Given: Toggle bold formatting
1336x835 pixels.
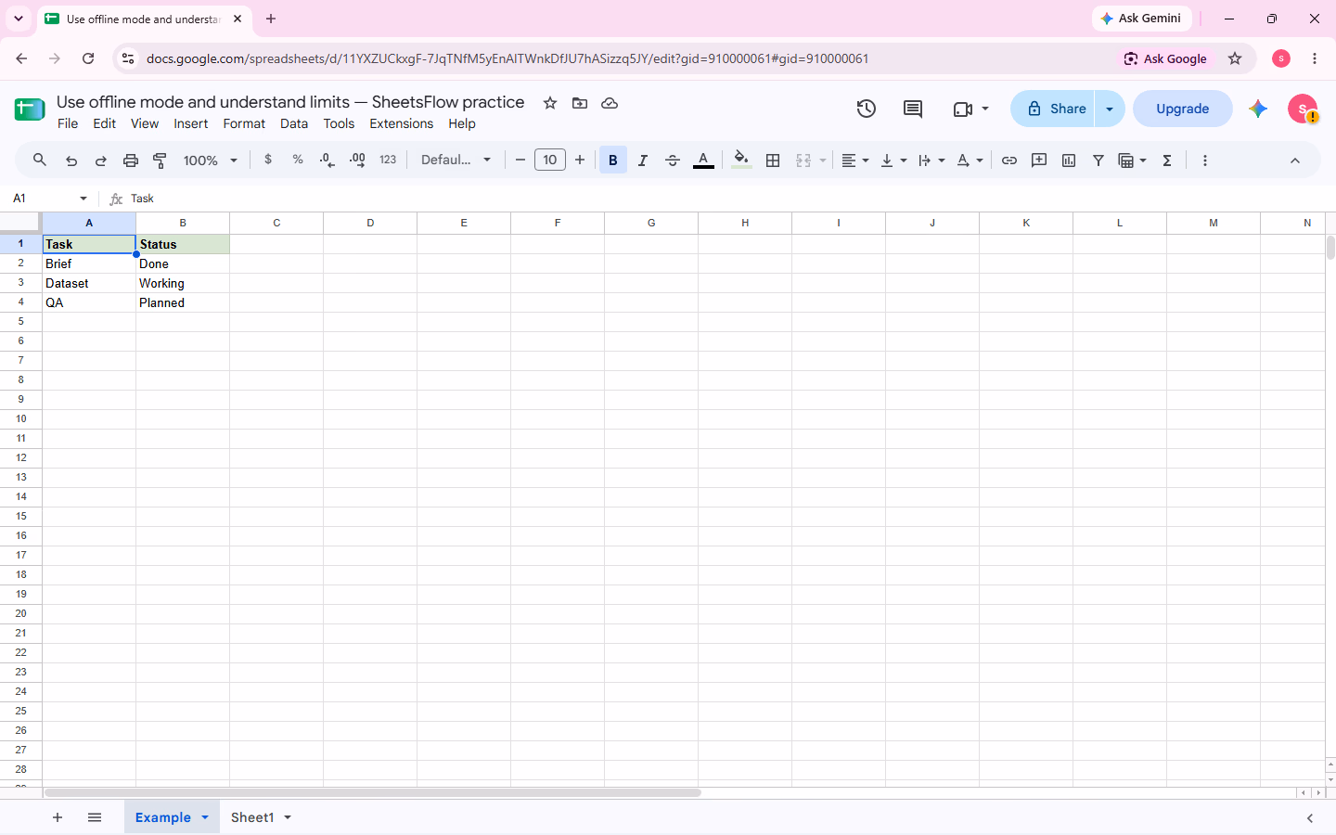Looking at the screenshot, I should pyautogui.click(x=613, y=161).
